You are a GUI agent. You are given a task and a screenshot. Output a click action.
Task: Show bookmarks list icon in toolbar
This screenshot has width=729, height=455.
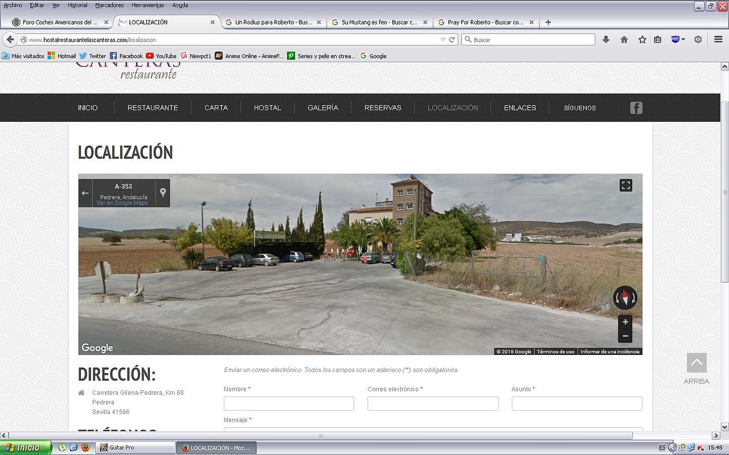click(x=657, y=39)
